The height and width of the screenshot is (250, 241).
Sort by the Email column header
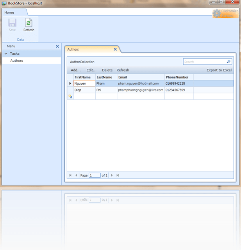click(140, 77)
